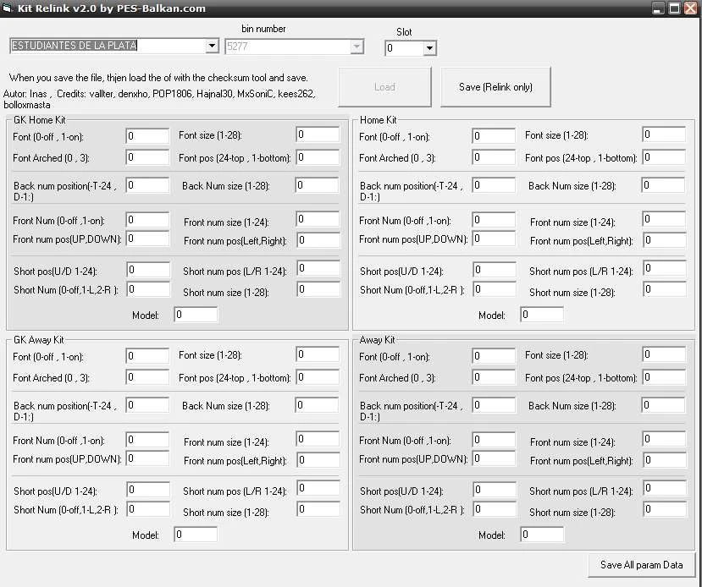
Task: Focus Away Kit Back num position field
Action: [x=494, y=405]
